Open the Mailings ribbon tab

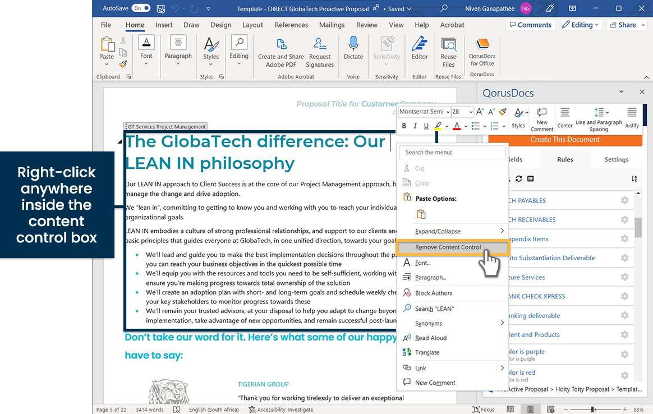[x=332, y=25]
